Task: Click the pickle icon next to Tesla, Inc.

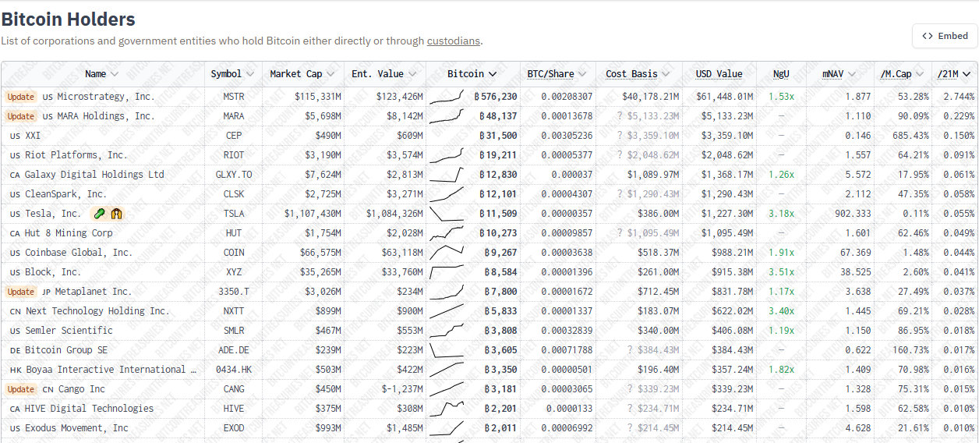Action: 99,213
